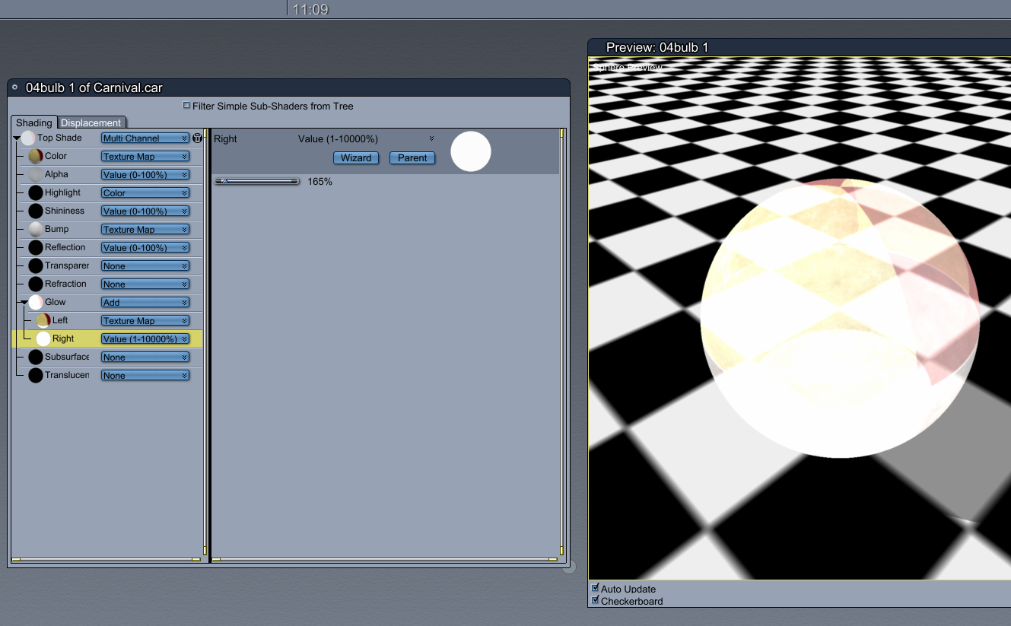This screenshot has width=1011, height=626.
Task: Click the large white shader preview circle
Action: tap(471, 151)
